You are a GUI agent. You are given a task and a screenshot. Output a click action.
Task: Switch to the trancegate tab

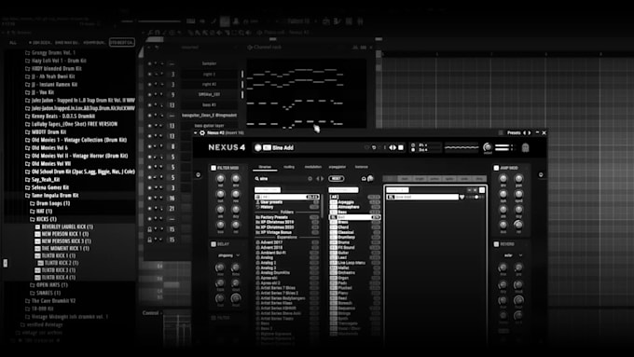362,167
